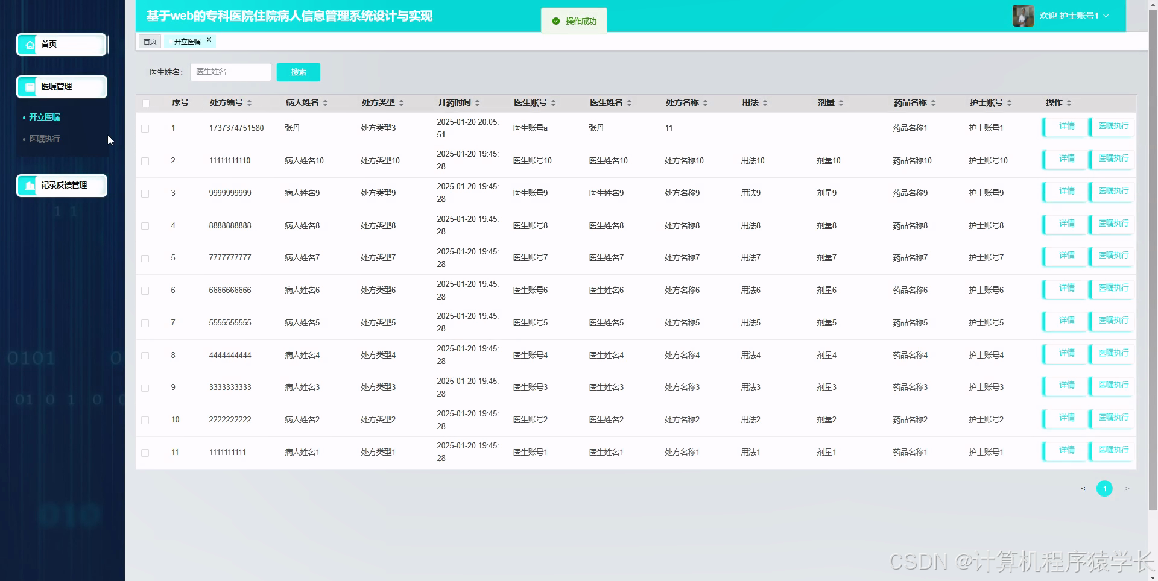Viewport: 1158px width, 581px height.
Task: Open the 首页 sidebar menu
Action: pos(62,45)
